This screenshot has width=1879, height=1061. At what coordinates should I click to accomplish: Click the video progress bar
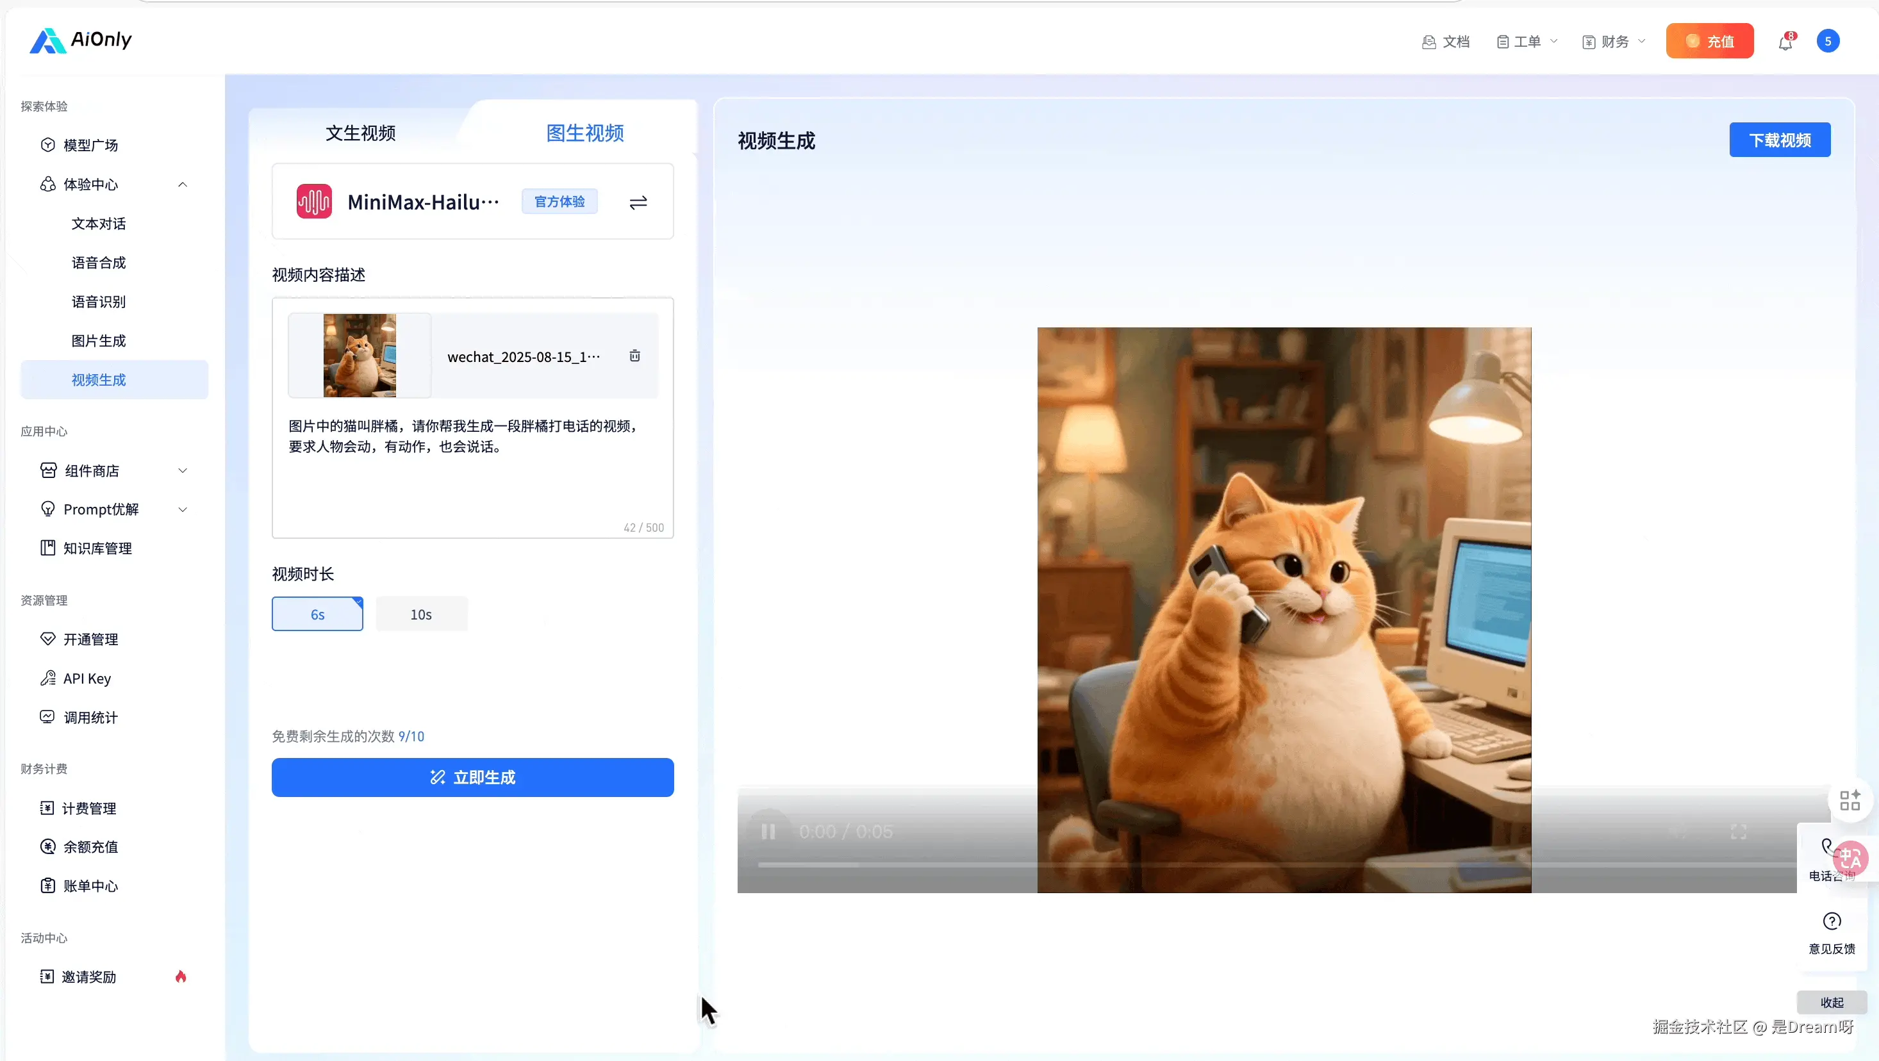pos(1240,865)
